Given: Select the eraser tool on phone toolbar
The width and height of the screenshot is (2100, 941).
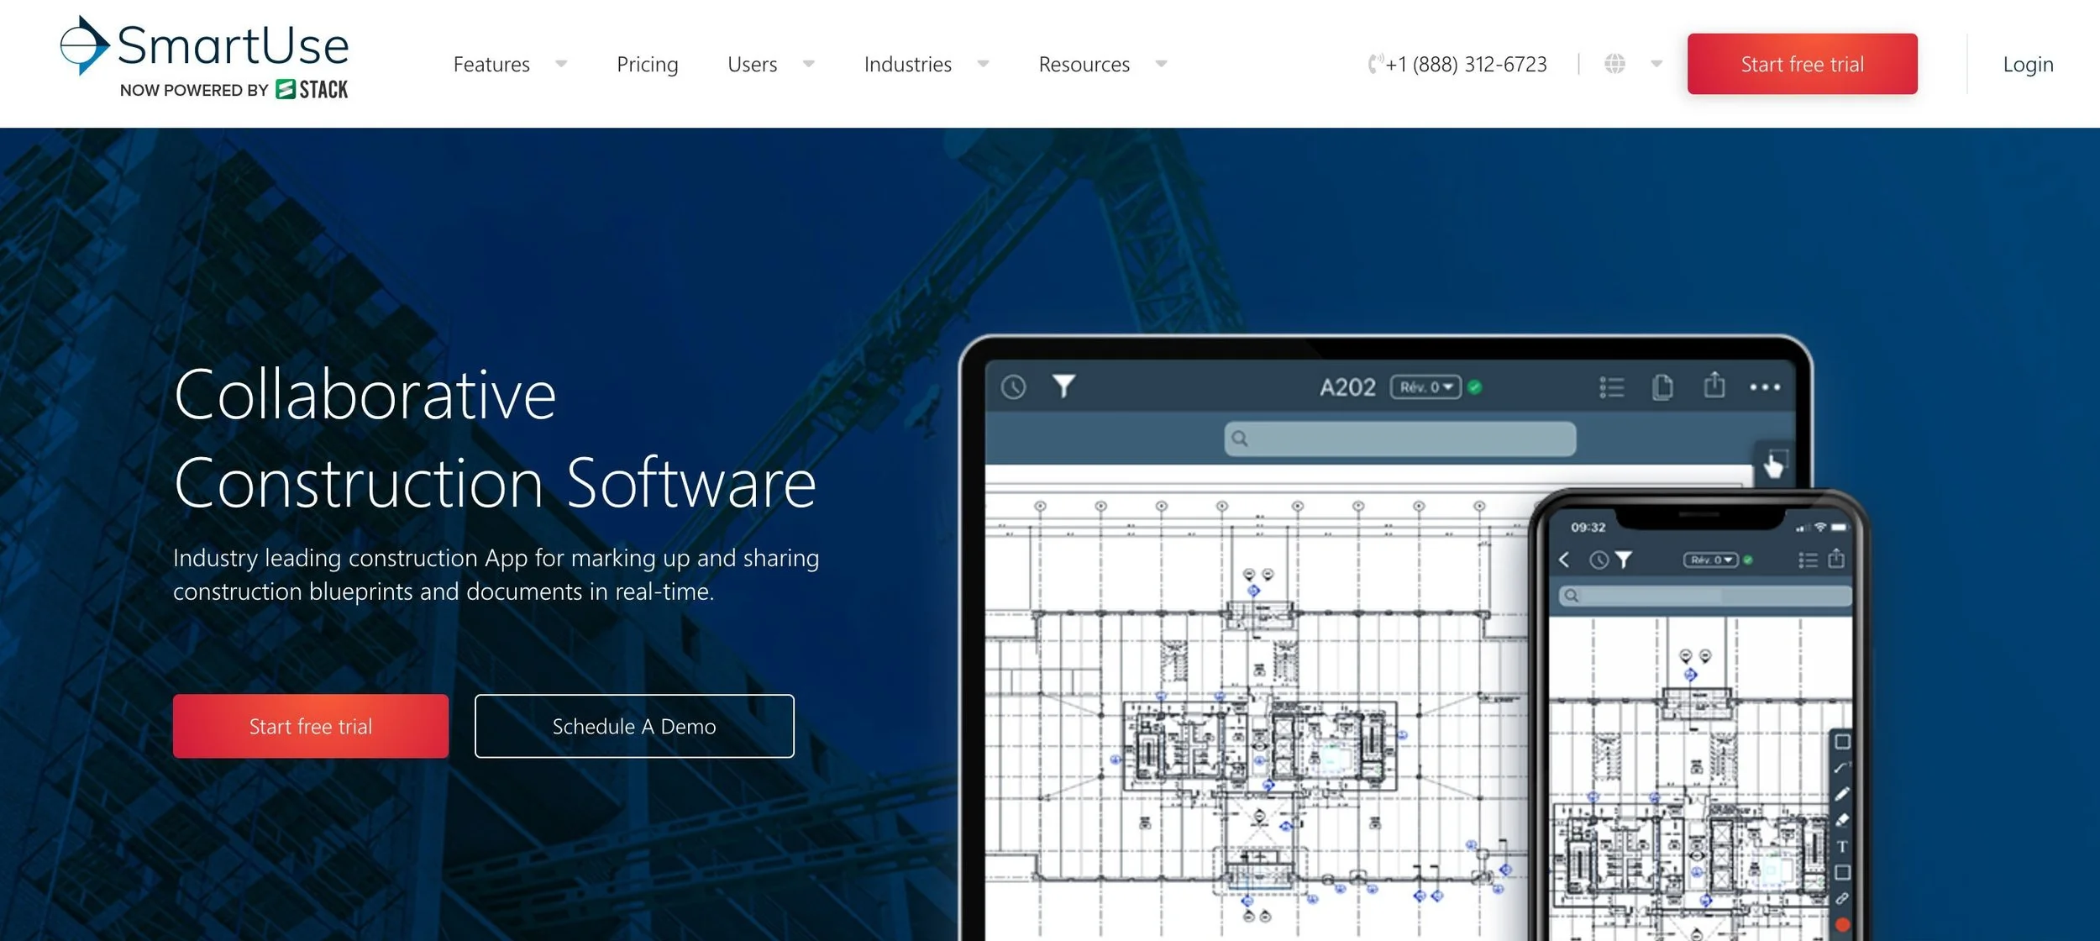Looking at the screenshot, I should point(1841,820).
